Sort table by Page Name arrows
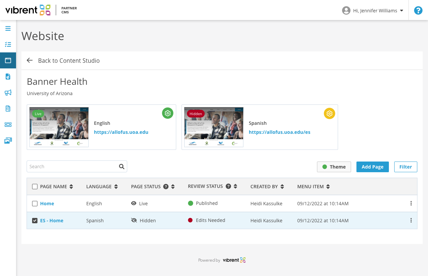This screenshot has height=276, width=428. point(71,187)
